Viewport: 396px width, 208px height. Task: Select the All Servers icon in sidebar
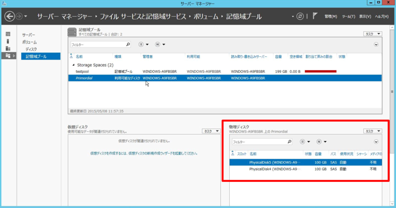coord(8,48)
